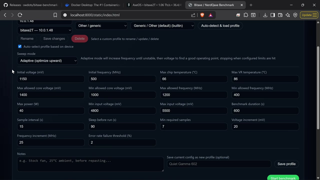Click the Min required samples field

[x=194, y=126]
